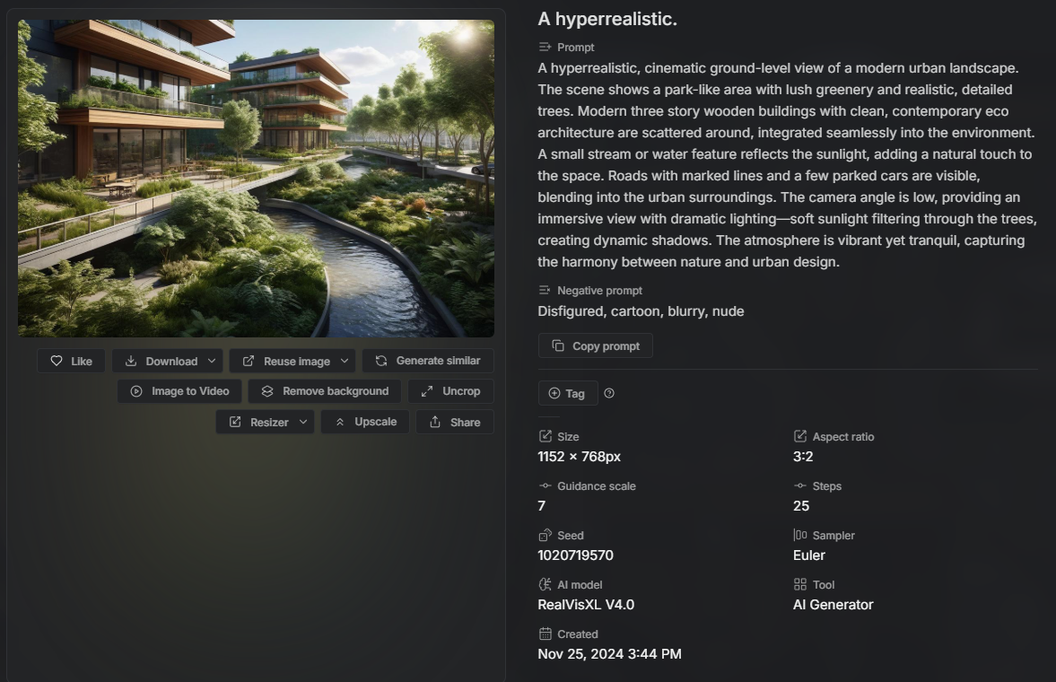Click the Upscale chevrons icon
1056x682 pixels.
[x=340, y=422]
